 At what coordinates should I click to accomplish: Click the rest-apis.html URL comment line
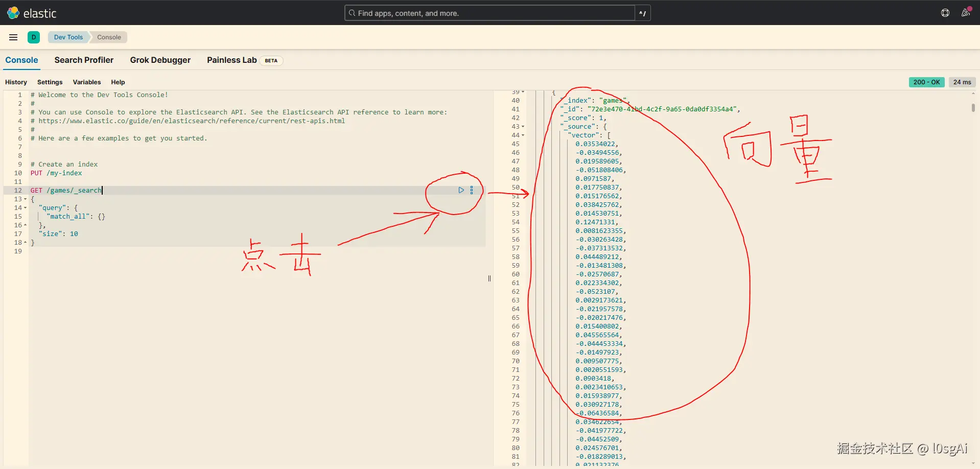188,121
